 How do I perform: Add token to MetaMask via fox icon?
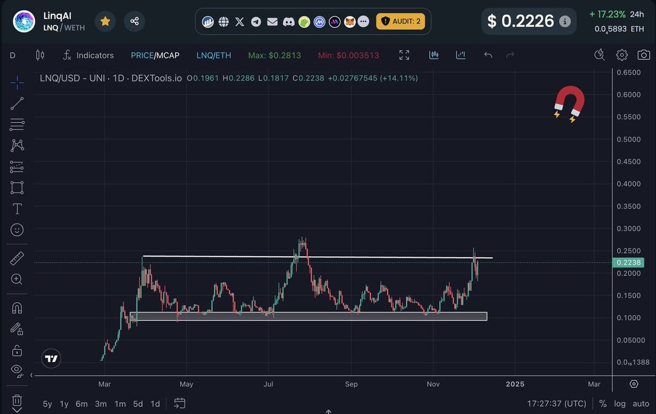350,21
